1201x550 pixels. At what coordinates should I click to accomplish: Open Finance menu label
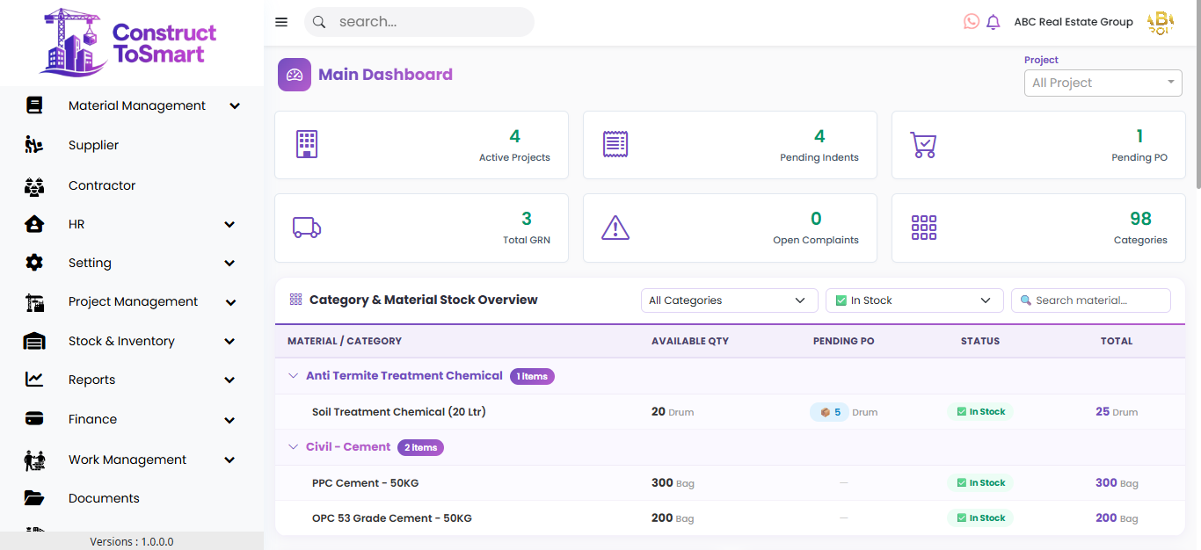pos(92,419)
